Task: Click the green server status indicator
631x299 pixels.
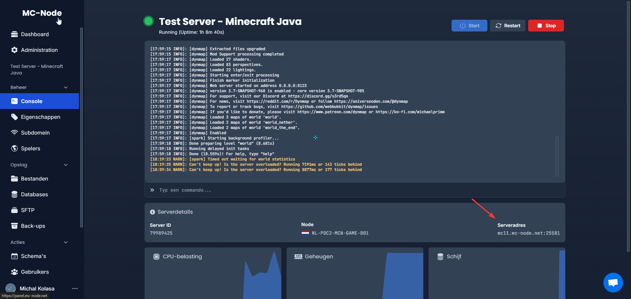Action: 149,21
